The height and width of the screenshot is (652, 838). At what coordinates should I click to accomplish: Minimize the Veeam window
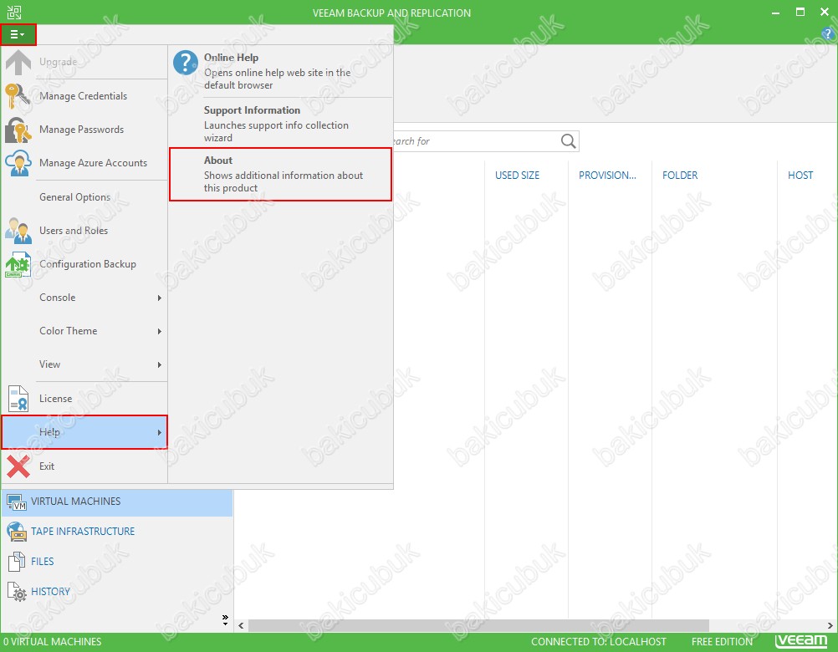[x=776, y=13]
